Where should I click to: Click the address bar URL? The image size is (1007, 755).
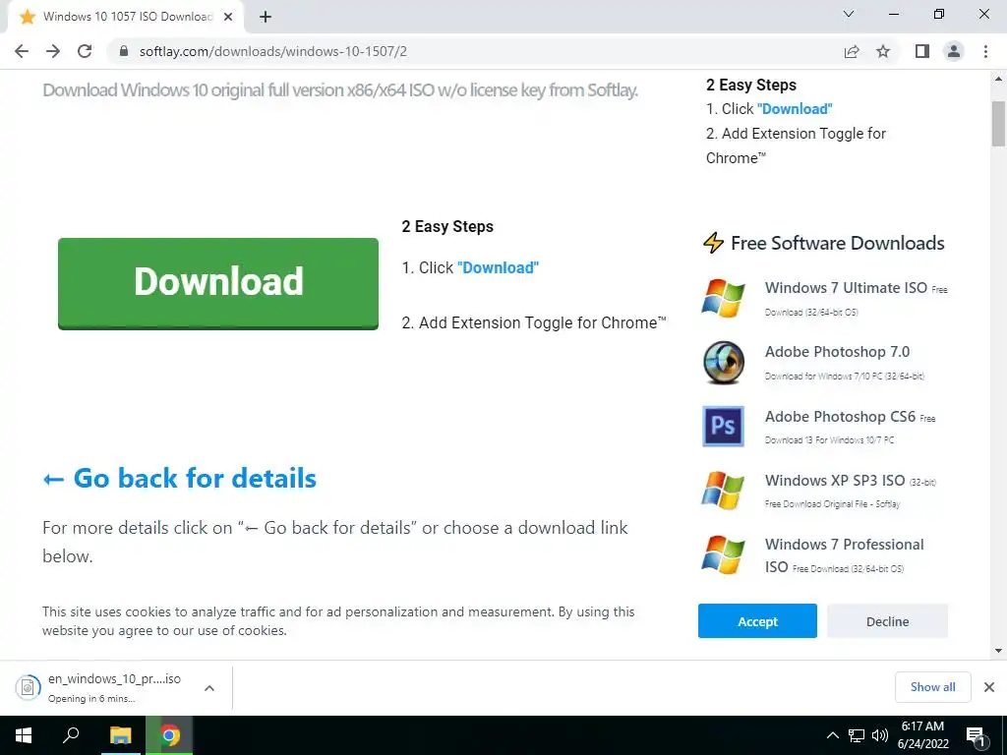tap(273, 51)
